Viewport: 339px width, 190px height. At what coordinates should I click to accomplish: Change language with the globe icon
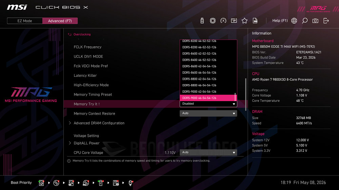(294, 21)
